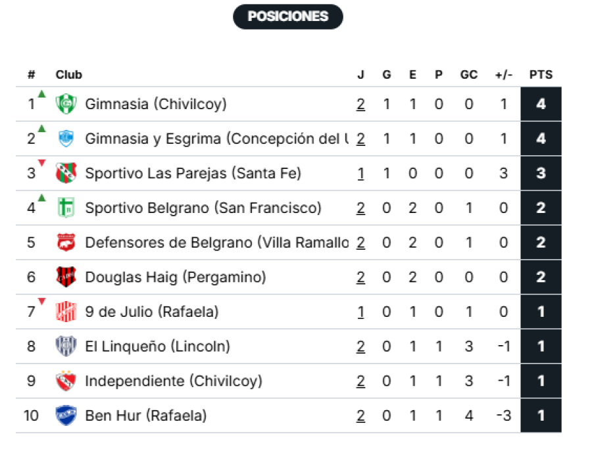Click the El Linqueño club crest
Screen dimensions: 592x449
66,346
